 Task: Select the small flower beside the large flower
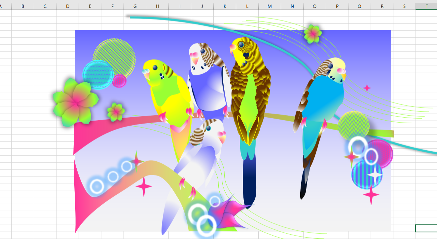pos(116,112)
